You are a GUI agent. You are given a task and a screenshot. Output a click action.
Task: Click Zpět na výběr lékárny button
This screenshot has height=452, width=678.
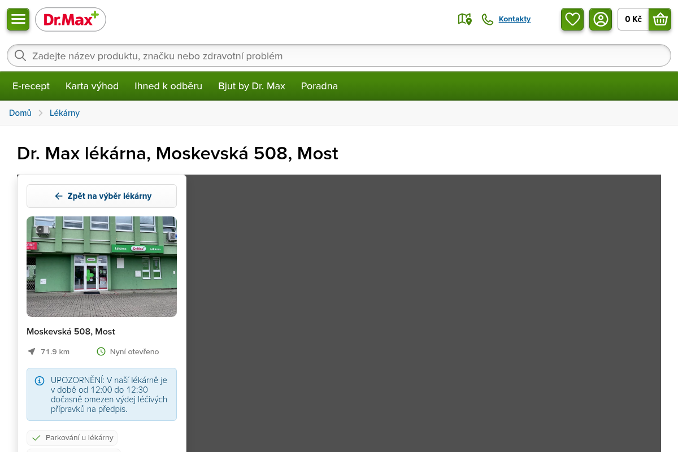pyautogui.click(x=102, y=196)
